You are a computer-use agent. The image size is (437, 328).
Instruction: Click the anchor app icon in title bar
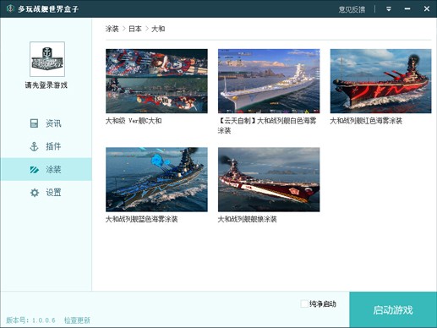click(10, 8)
